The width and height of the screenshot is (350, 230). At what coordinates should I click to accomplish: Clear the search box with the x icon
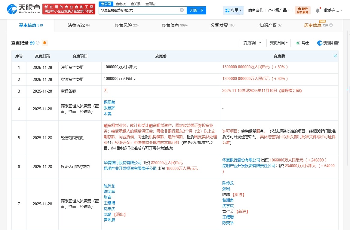182,10
